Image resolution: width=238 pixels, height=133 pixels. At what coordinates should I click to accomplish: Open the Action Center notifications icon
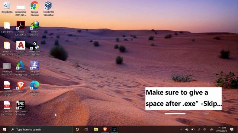pyautogui.click(x=232, y=129)
